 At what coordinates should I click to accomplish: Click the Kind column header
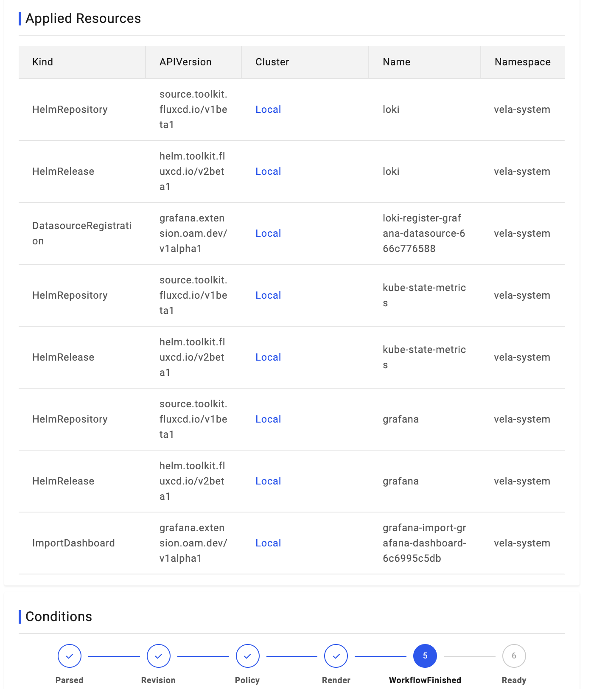[42, 62]
